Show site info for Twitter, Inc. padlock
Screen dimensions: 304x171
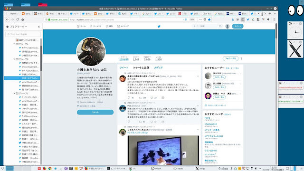point(49,19)
